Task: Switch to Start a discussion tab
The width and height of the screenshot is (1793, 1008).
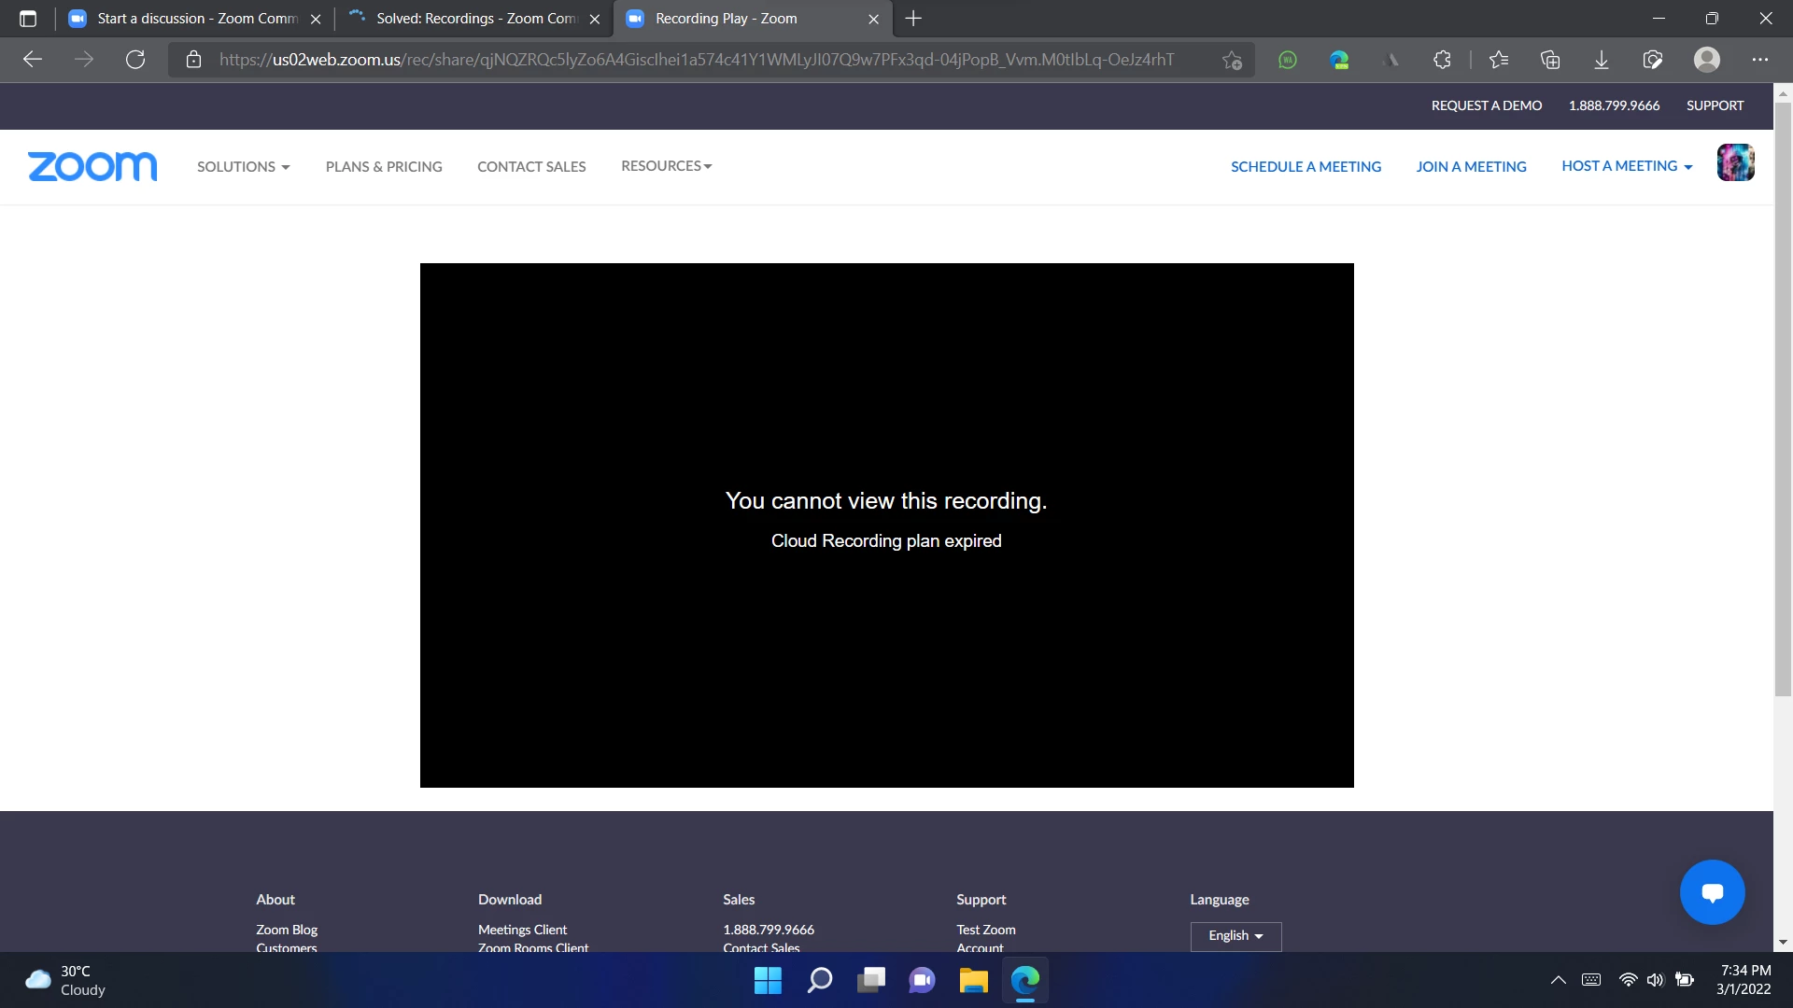Action: 196,19
